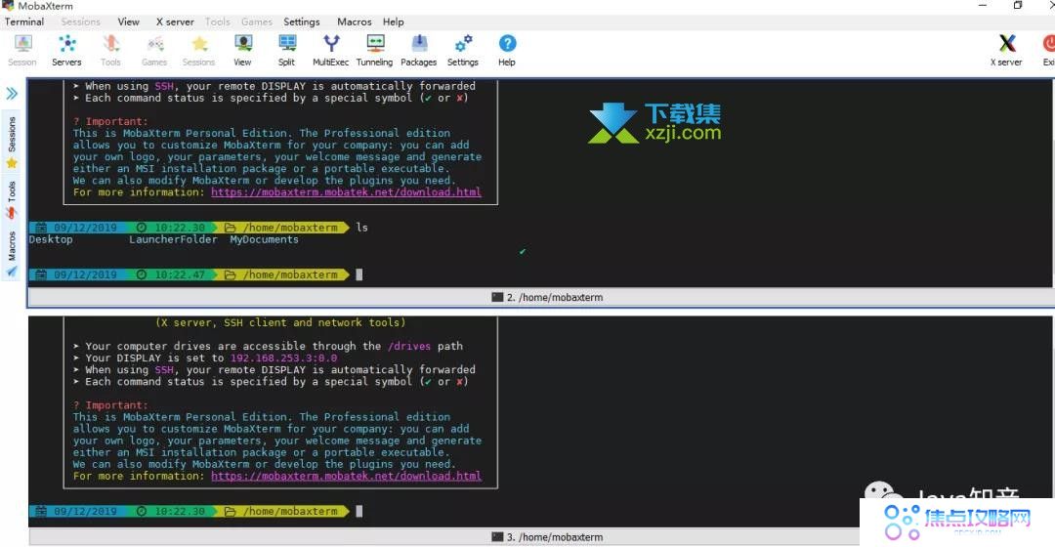The width and height of the screenshot is (1055, 547).
Task: Expand the sidebar with double-chevron icon
Action: pos(12,94)
